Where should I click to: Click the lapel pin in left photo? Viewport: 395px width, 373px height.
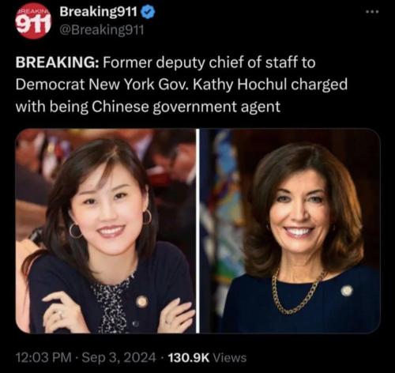pyautogui.click(x=142, y=301)
